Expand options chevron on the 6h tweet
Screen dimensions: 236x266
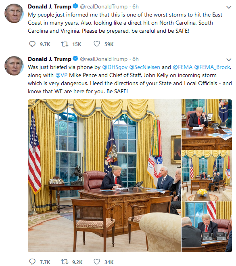pyautogui.click(x=229, y=7)
